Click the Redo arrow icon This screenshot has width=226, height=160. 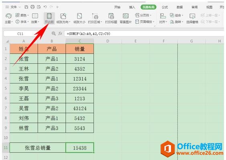click(51, 7)
